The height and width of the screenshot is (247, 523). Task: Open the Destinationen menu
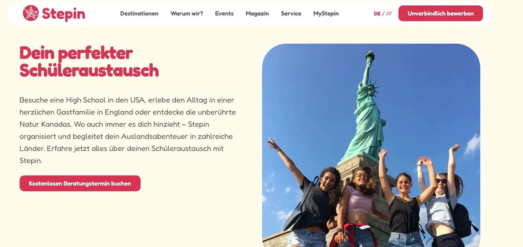pyautogui.click(x=139, y=13)
